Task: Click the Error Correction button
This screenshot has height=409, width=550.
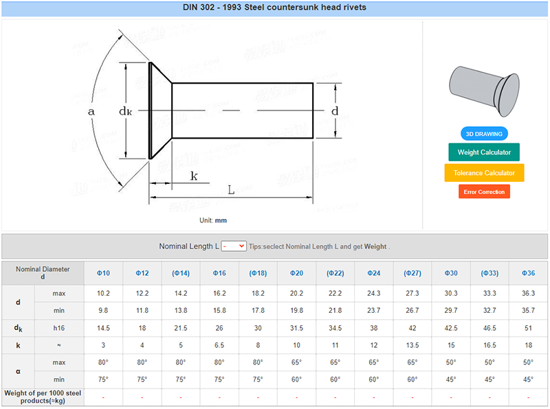Action: (484, 192)
